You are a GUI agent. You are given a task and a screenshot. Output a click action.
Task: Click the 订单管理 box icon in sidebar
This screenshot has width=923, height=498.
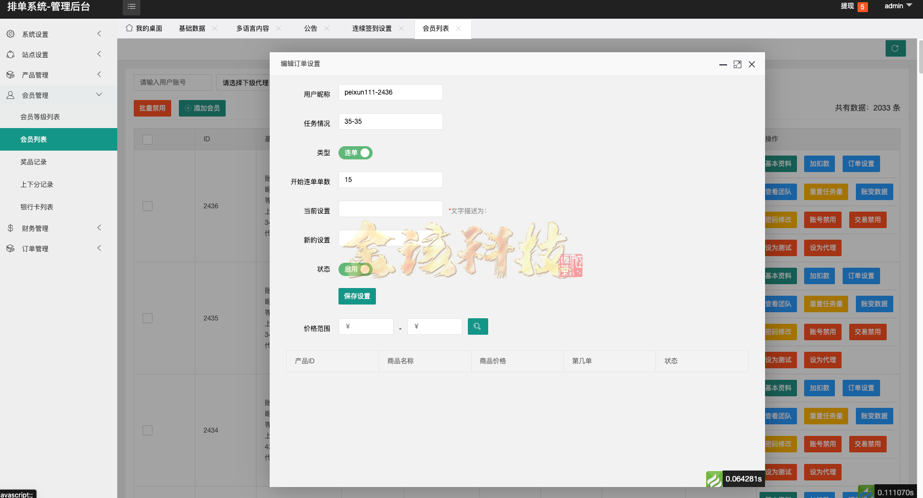pos(10,248)
